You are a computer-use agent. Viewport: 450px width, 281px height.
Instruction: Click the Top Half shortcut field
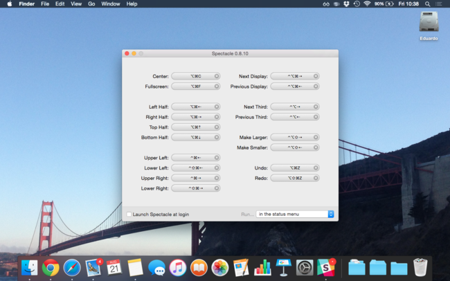196,127
